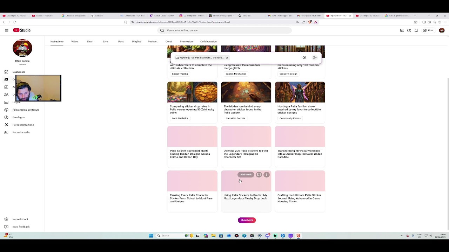Open the Brave Shields lion icon
Image resolution: width=449 pixels, height=252 pixels.
[x=310, y=22]
